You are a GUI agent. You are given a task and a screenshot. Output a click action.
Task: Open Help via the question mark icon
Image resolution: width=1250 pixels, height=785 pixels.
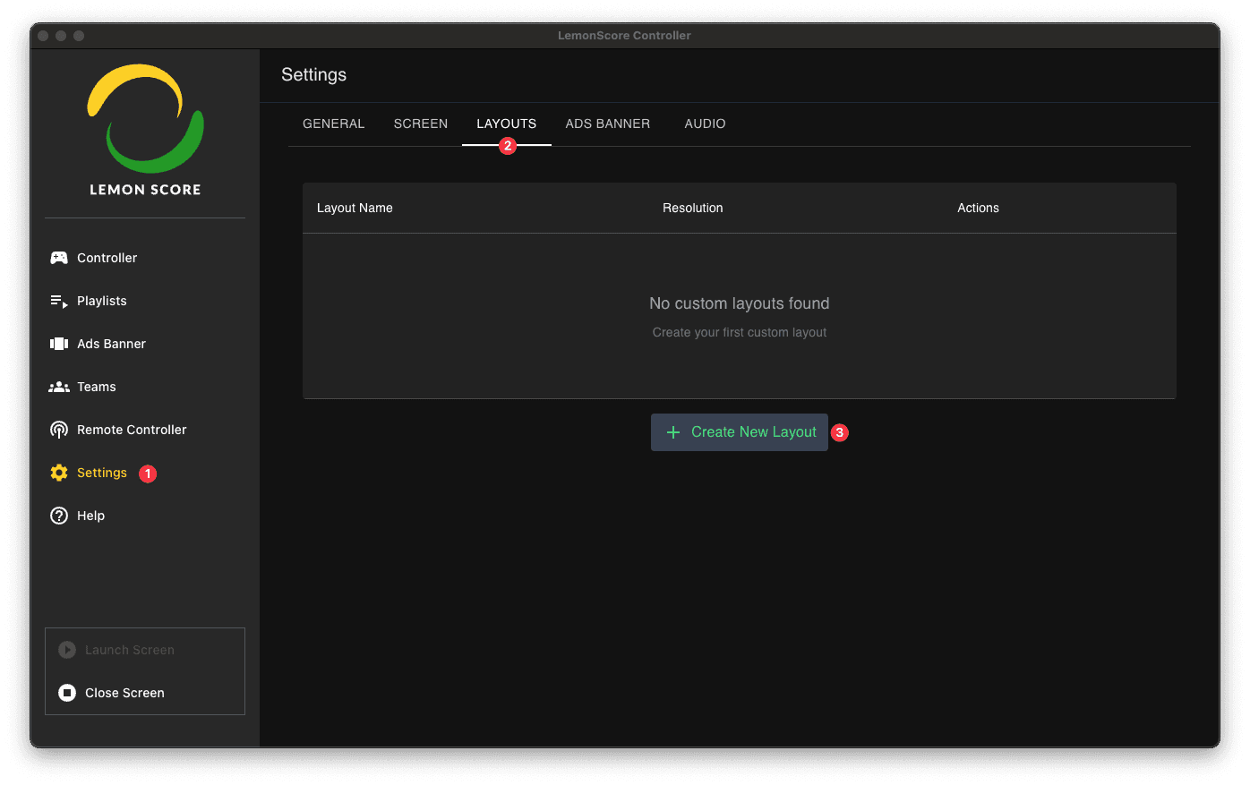click(x=59, y=516)
